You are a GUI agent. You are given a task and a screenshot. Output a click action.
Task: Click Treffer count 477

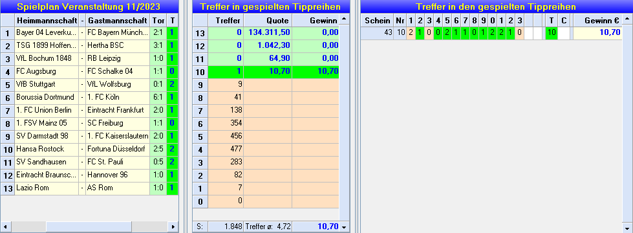[x=226, y=149]
